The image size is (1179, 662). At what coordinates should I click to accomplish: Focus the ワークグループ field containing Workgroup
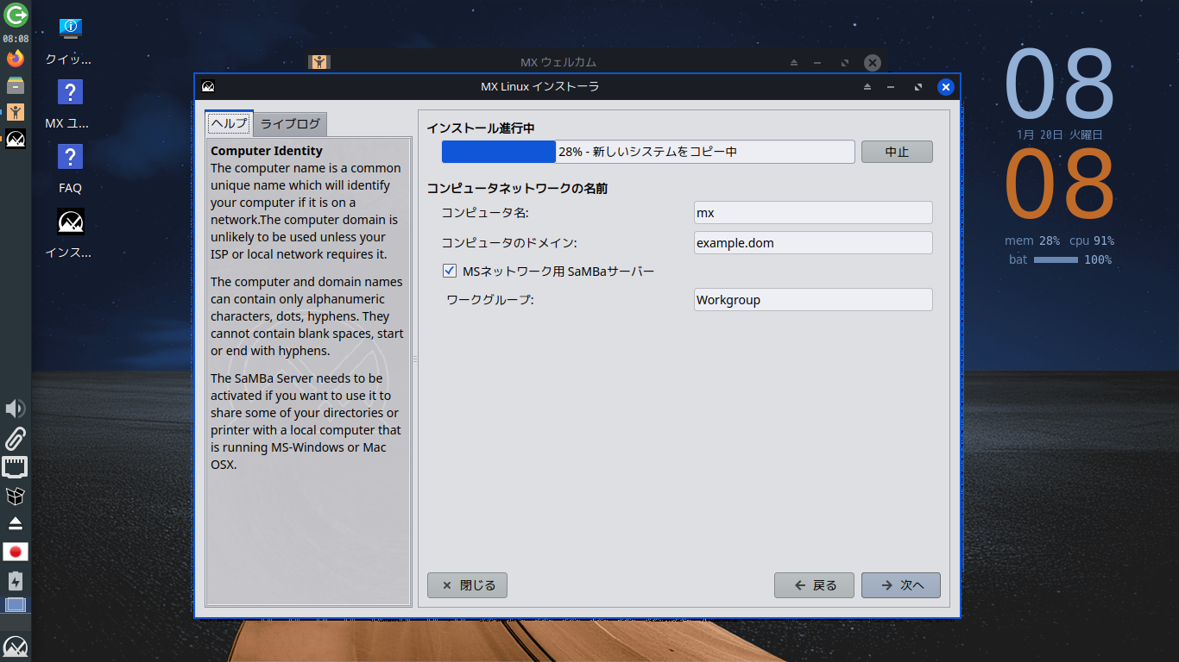(x=813, y=300)
